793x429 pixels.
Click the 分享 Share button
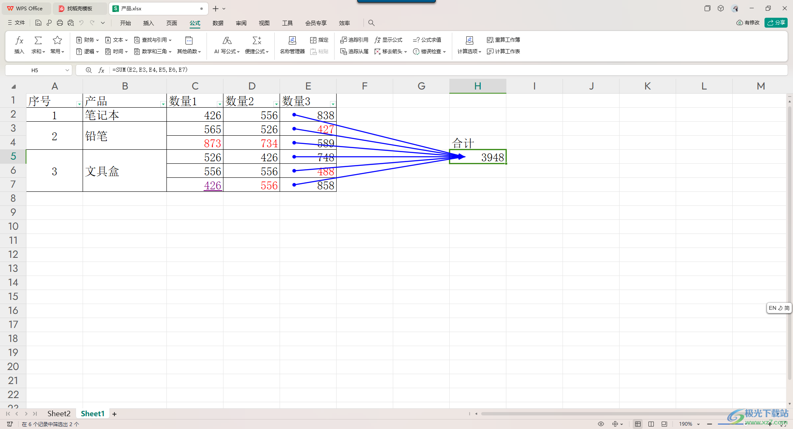(x=776, y=23)
